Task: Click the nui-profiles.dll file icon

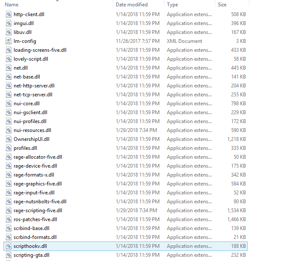Action: pos(9,121)
